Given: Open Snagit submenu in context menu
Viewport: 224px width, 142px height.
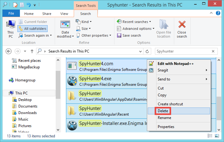Looking at the screenshot, I should [179, 70].
